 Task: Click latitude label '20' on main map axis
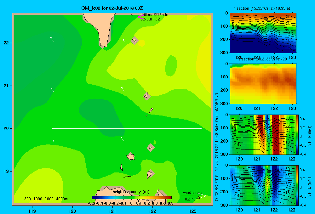[6, 128]
